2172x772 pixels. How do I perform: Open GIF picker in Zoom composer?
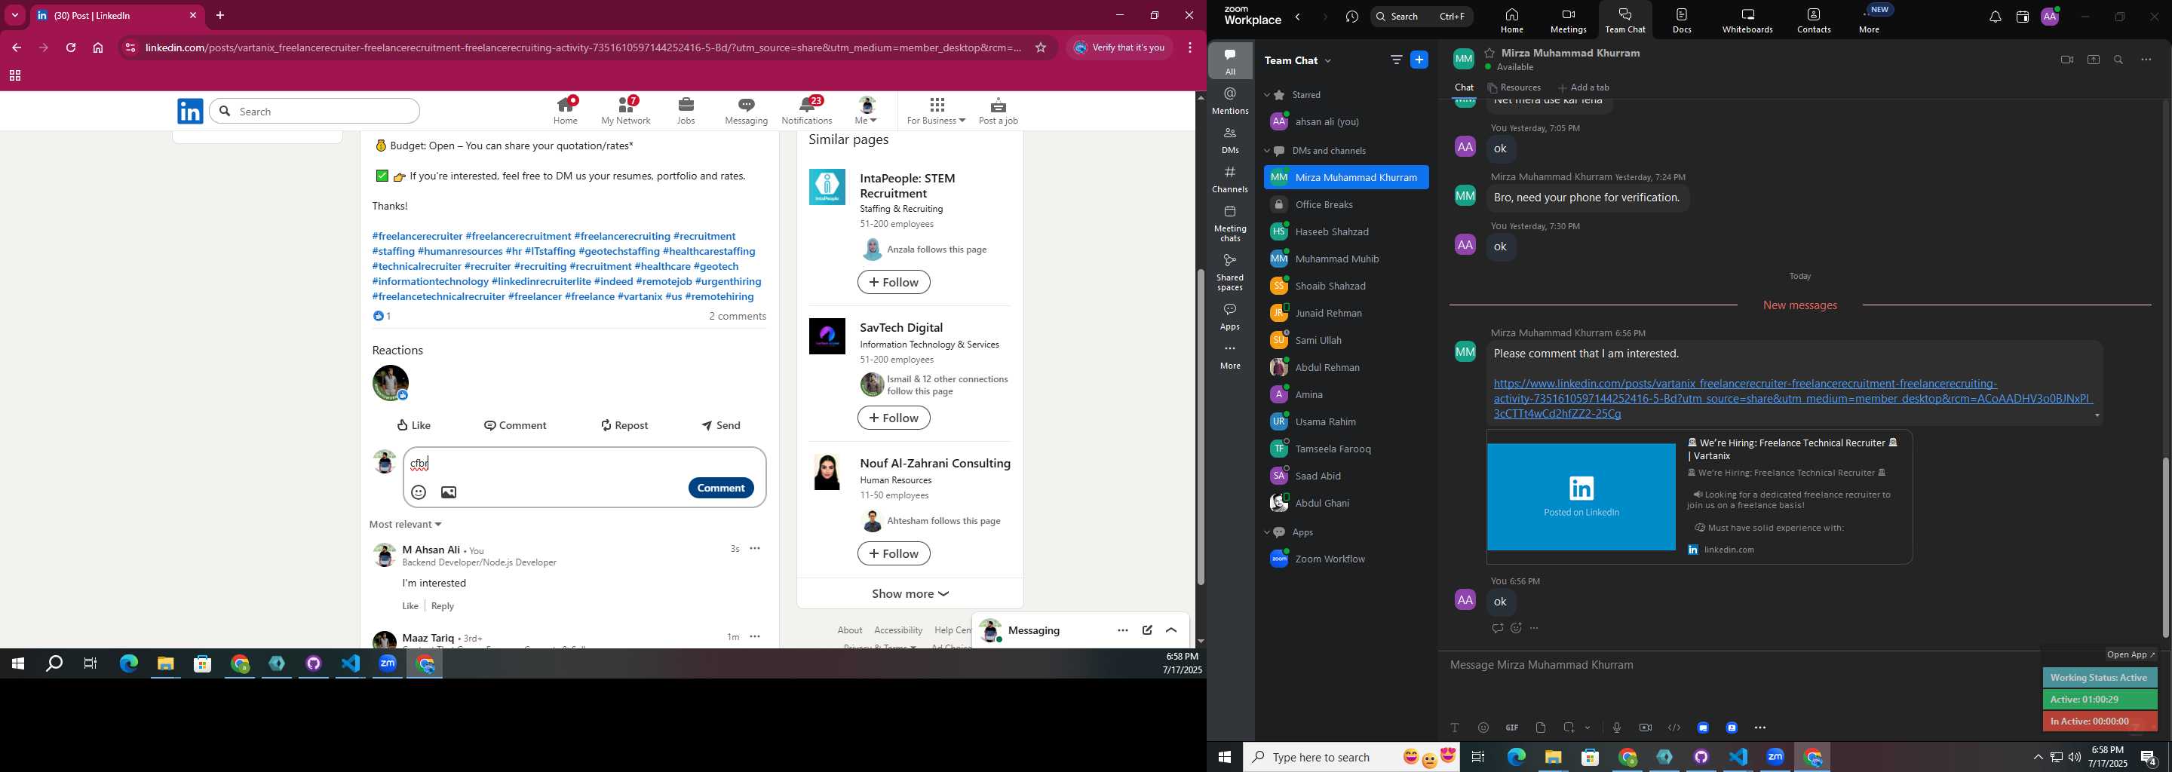1512,728
